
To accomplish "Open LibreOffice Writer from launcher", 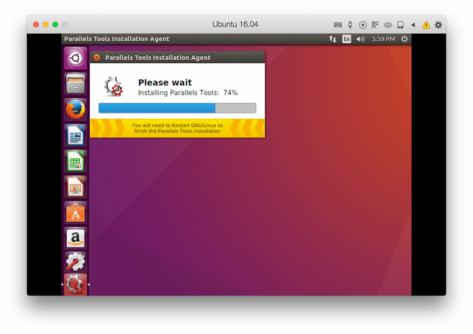I will point(76,135).
